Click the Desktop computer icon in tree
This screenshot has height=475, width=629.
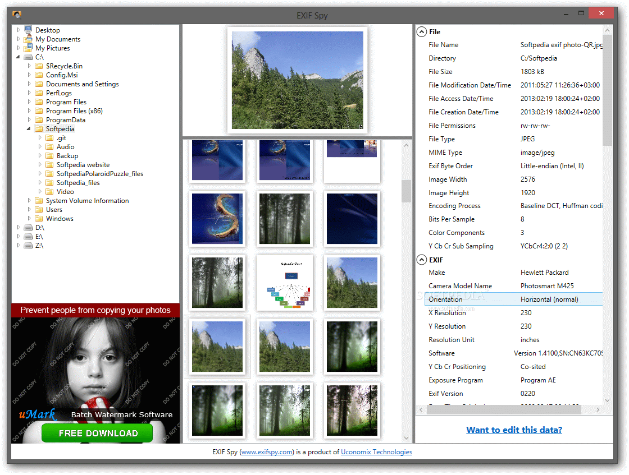coord(28,30)
